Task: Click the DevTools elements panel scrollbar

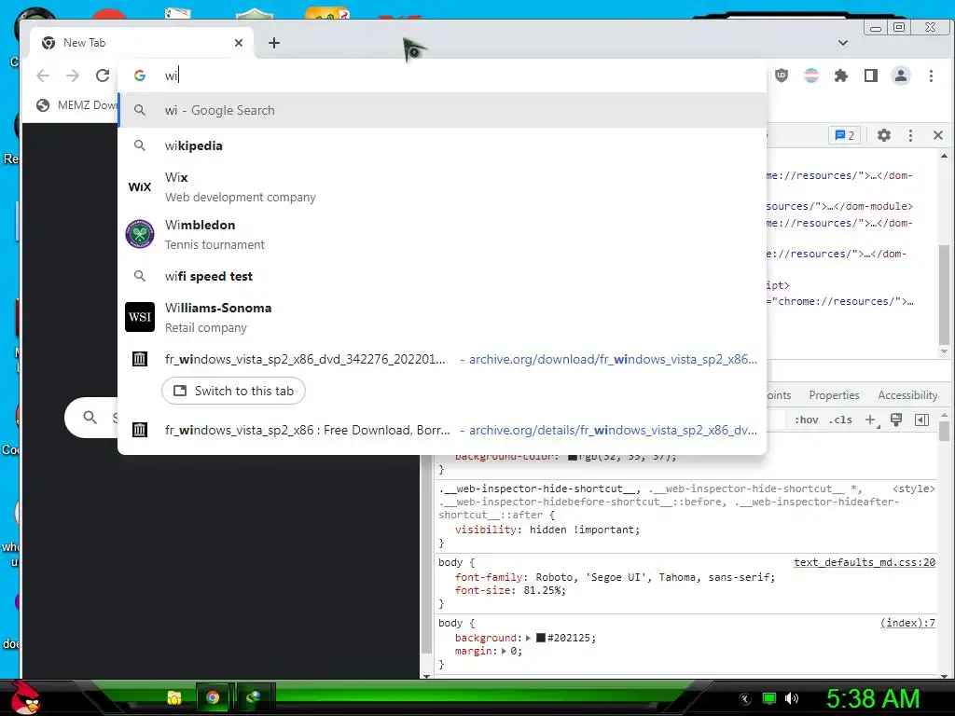Action: point(944,295)
